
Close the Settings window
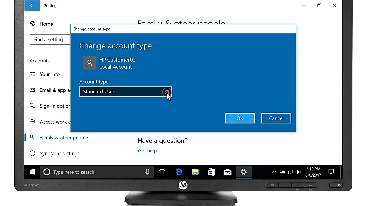click(x=334, y=5)
